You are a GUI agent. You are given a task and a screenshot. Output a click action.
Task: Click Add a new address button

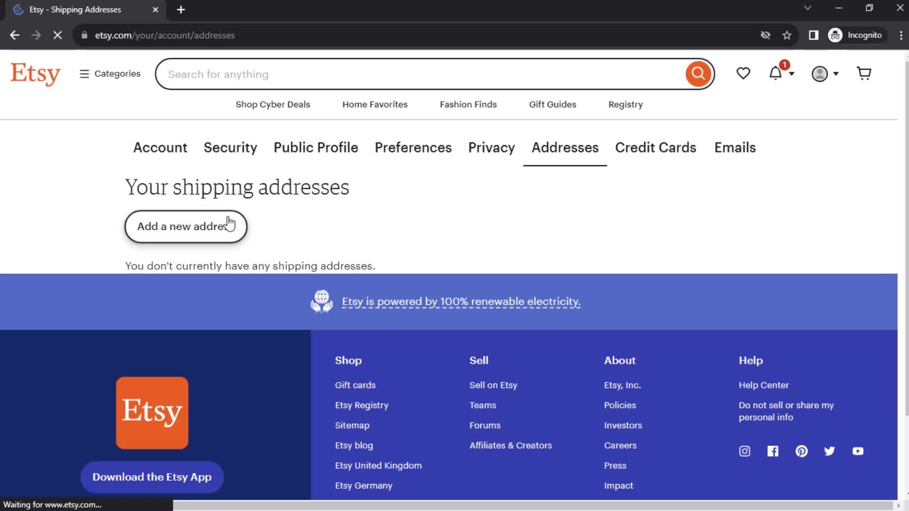coord(186,227)
